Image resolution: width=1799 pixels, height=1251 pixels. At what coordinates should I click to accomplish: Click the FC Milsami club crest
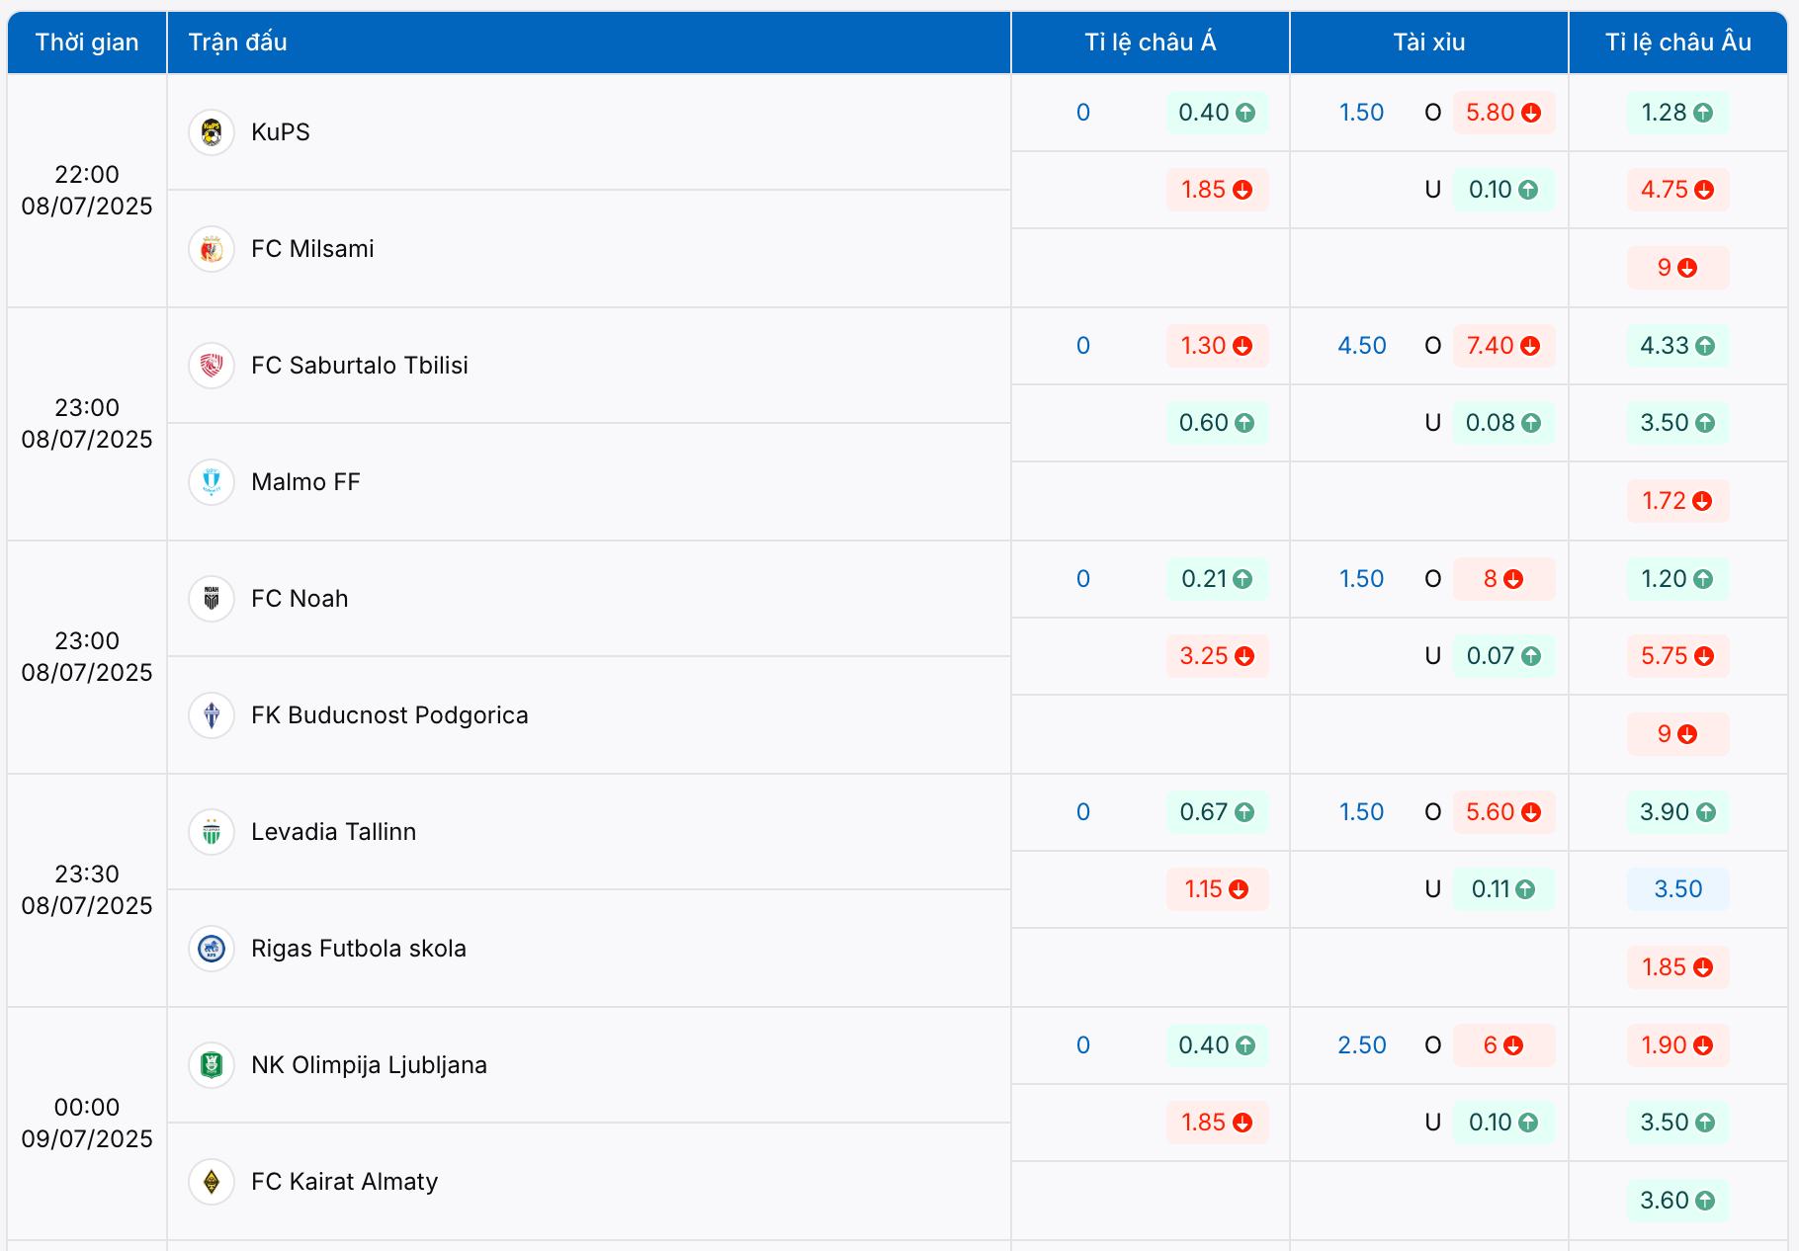[x=211, y=249]
